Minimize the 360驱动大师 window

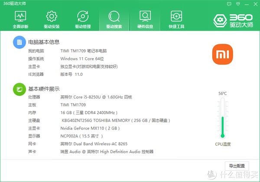point(247,4)
